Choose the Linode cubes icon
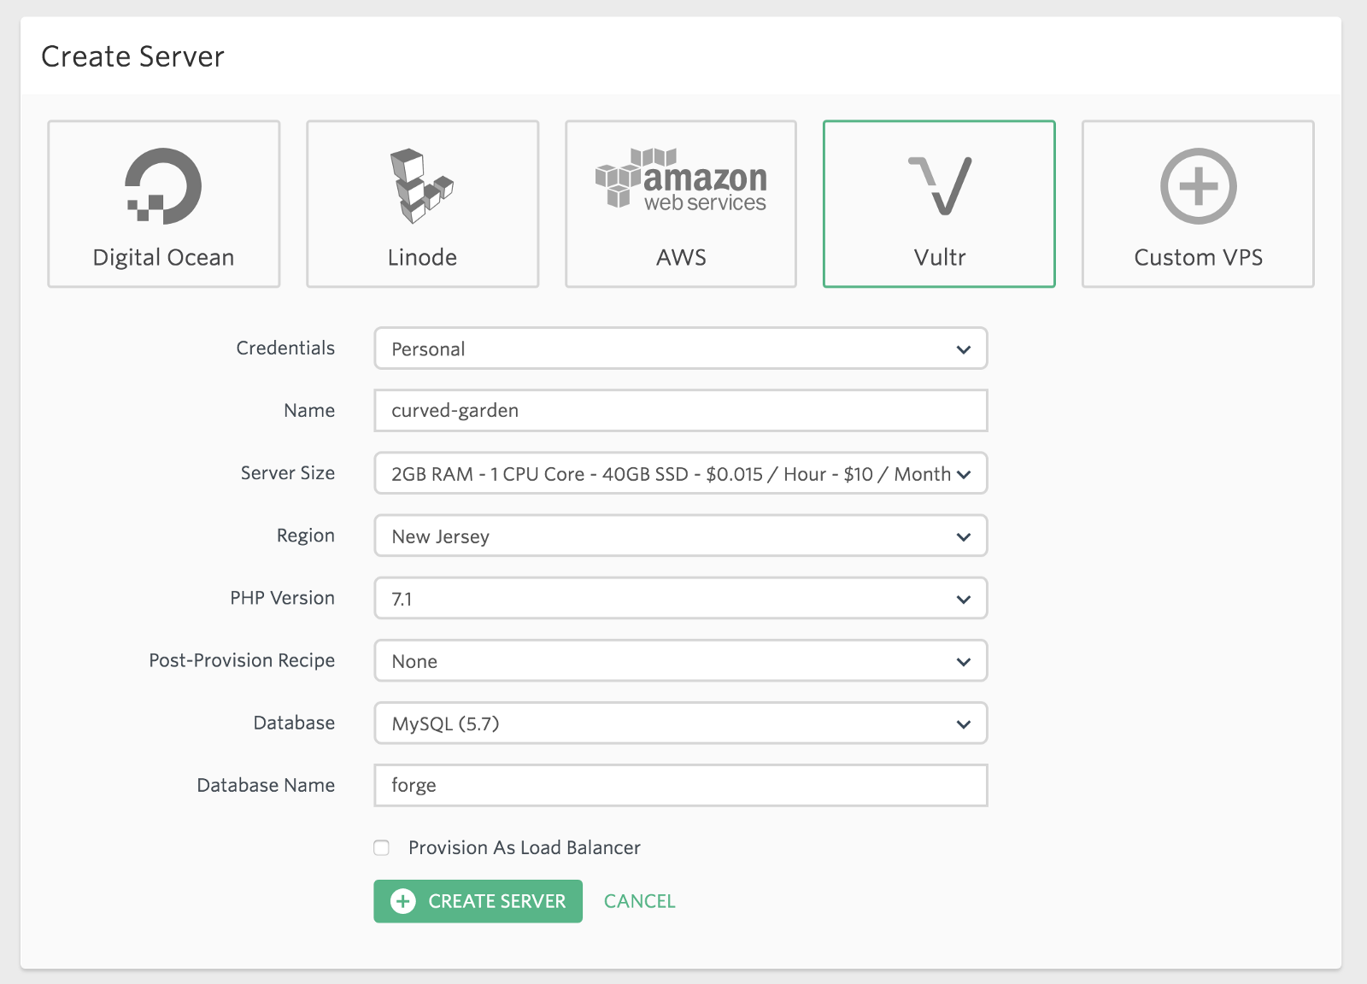Viewport: 1367px width, 984px height. (x=421, y=185)
